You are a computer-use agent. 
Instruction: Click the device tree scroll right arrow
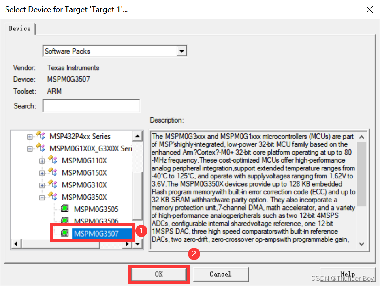click(x=127, y=244)
